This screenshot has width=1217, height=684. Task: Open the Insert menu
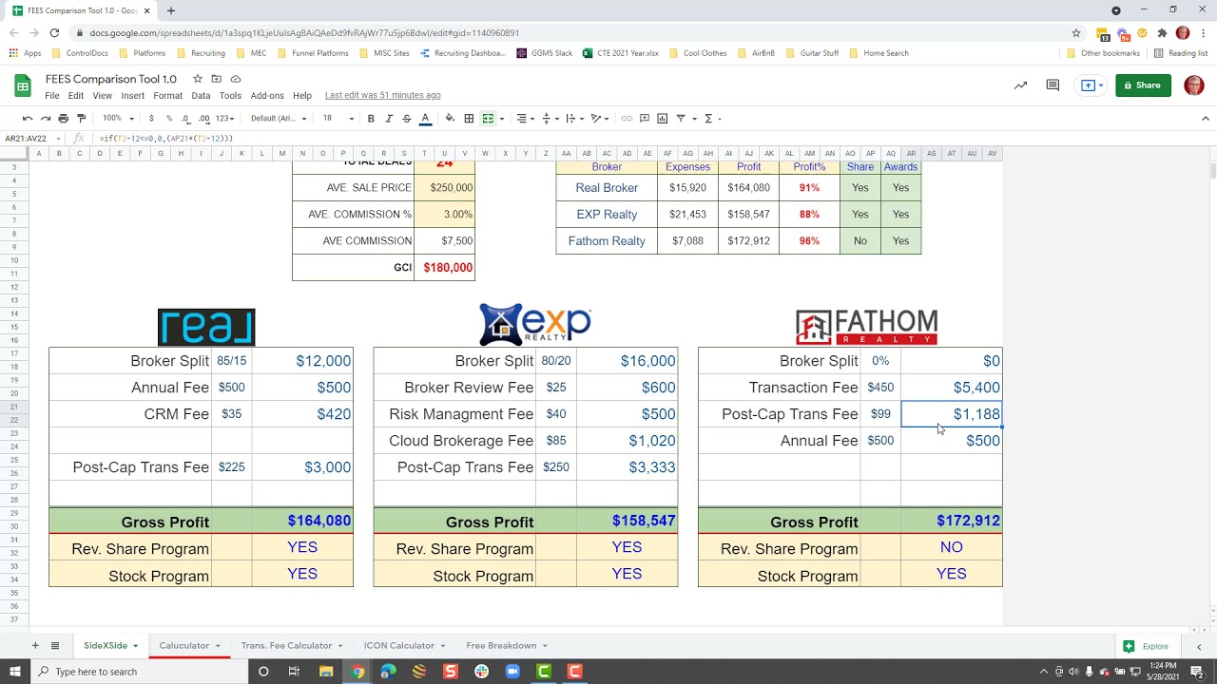[133, 96]
